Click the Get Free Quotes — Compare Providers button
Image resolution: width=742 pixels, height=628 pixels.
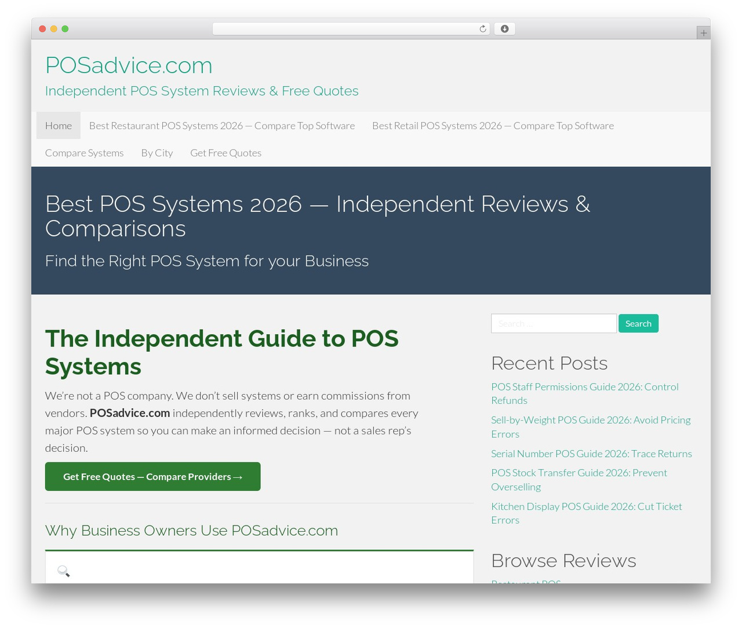pyautogui.click(x=153, y=477)
